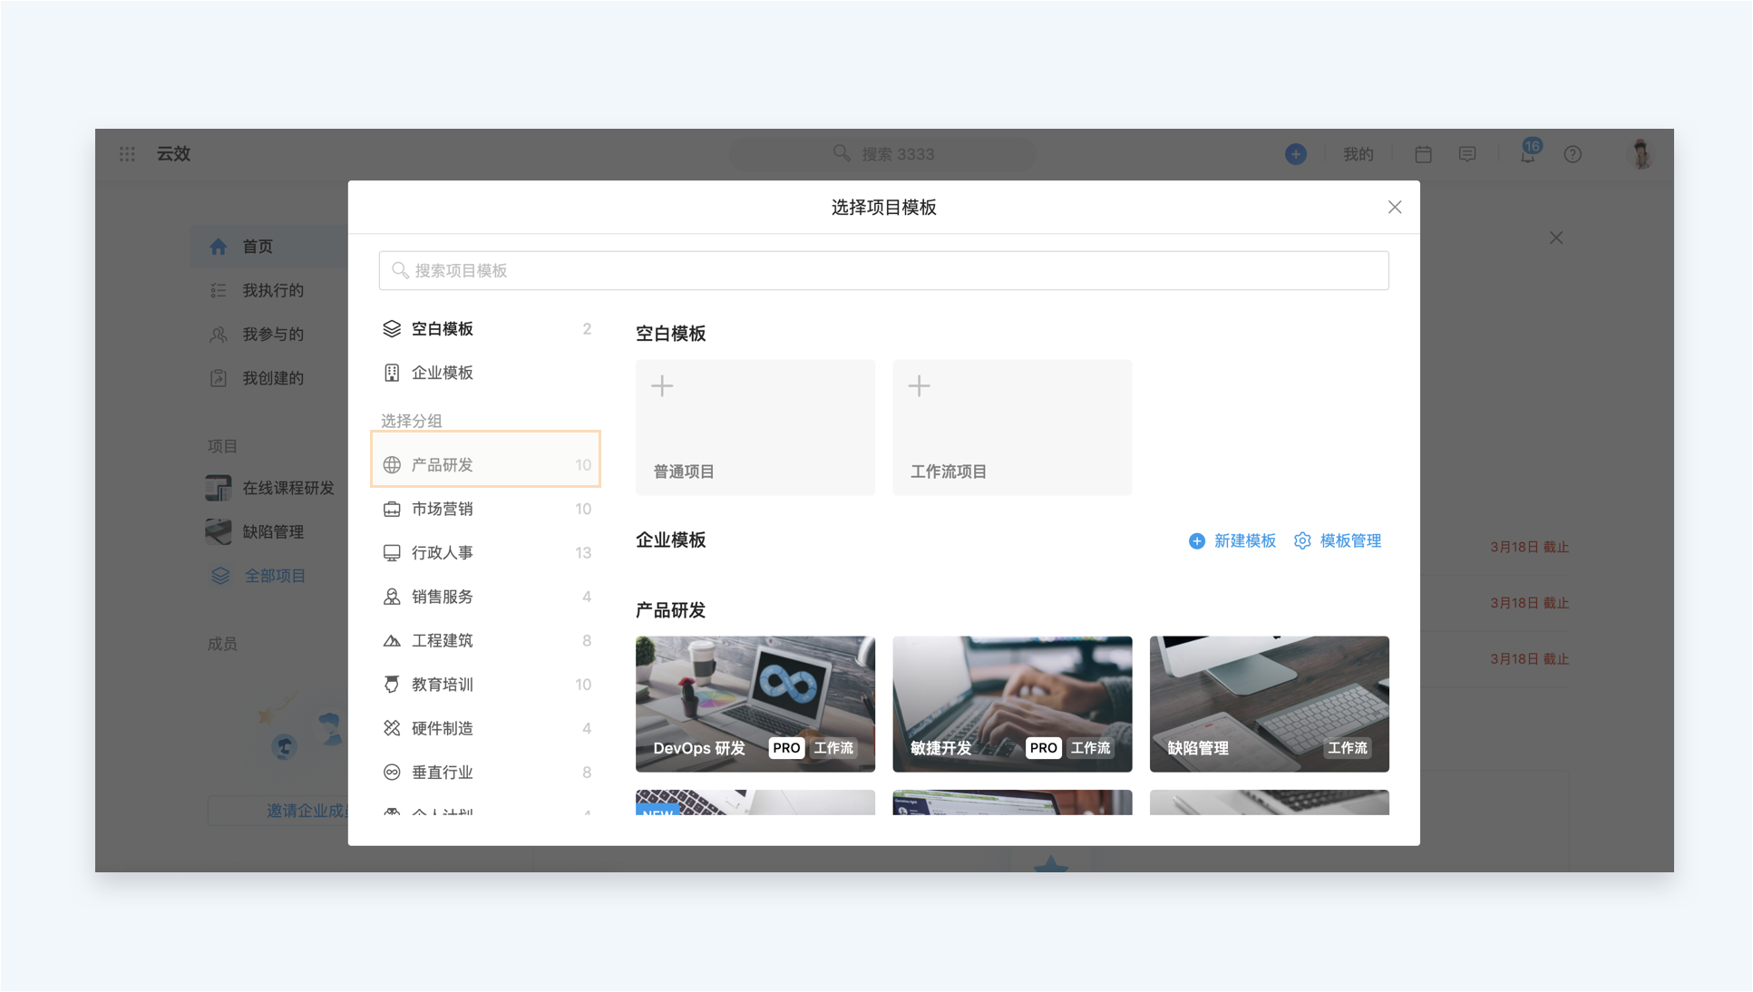
Task: Select 教育培训 group
Action: pos(487,685)
